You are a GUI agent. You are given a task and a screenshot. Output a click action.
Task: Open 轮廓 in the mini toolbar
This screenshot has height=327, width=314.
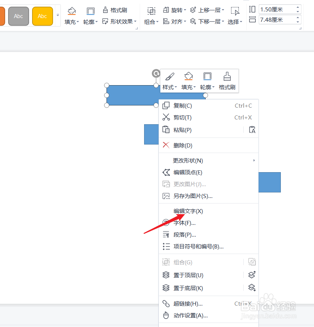point(207,81)
